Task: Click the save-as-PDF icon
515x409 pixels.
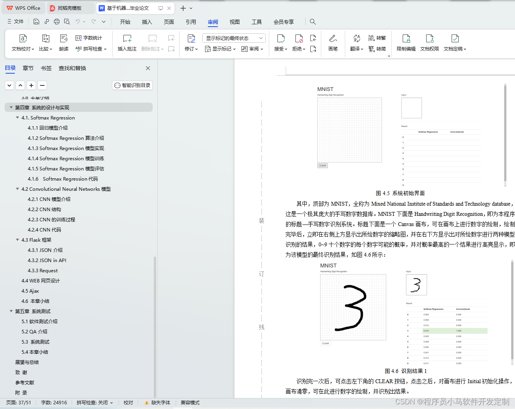Action: (x=47, y=22)
